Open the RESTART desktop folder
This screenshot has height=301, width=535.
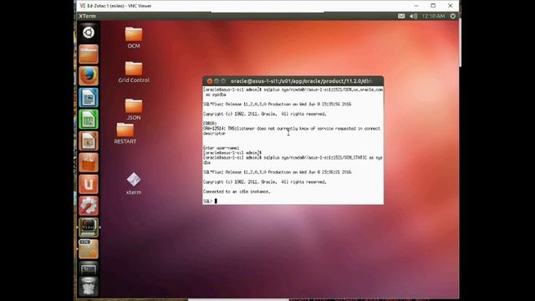click(125, 134)
